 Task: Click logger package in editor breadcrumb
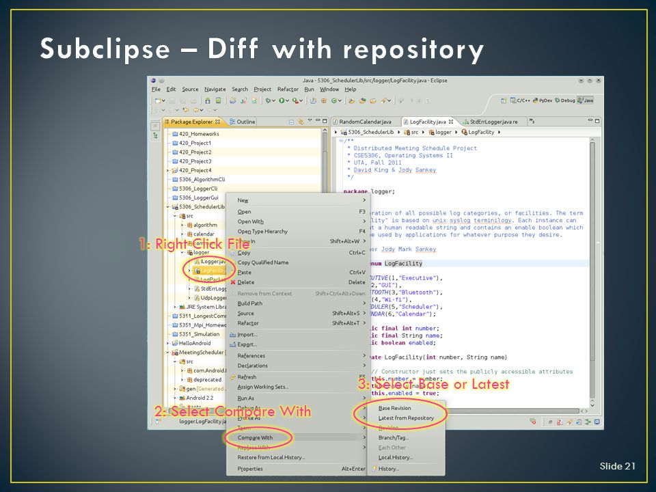pos(439,132)
